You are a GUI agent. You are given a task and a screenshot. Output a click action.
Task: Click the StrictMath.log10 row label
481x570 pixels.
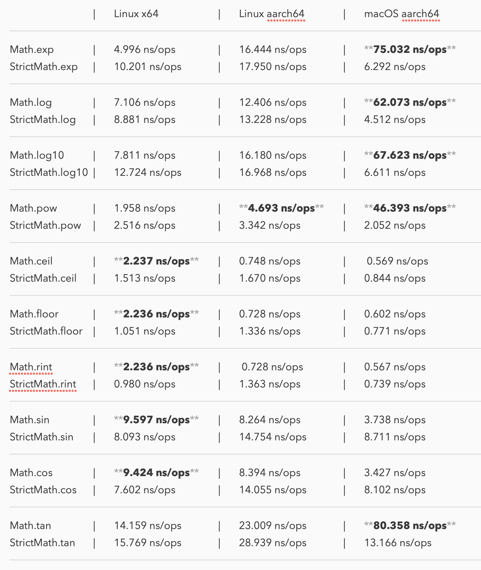tap(49, 172)
